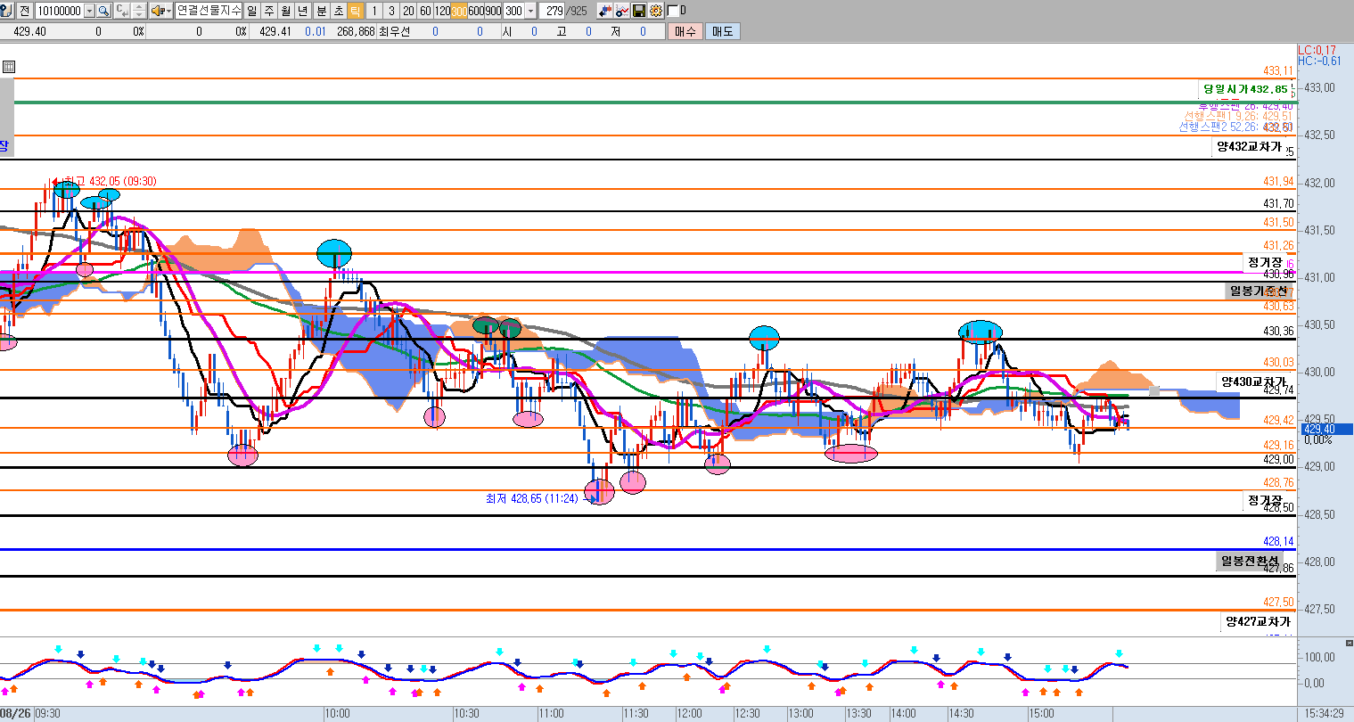Click the top-left chart icon beside 전
The width and height of the screenshot is (1354, 722).
(x=6, y=11)
